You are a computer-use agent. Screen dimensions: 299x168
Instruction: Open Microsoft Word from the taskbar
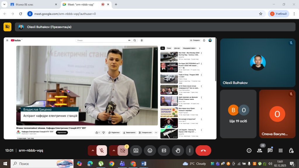(144, 164)
